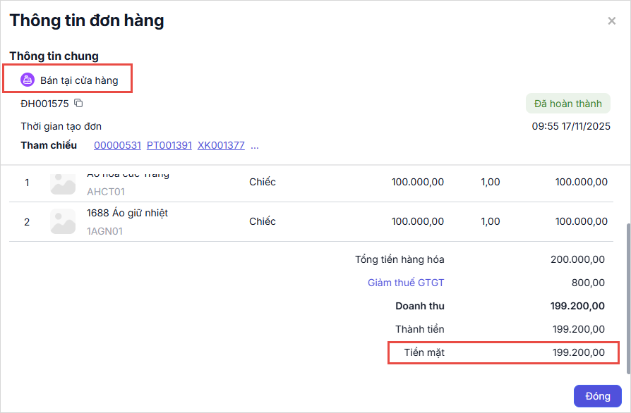
Task: Click the order creation time 09:55 17/11/2025
Action: coord(570,127)
